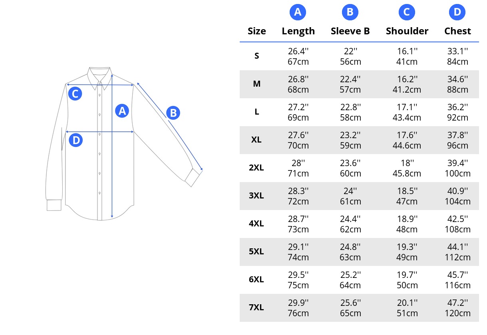Image resolution: width=487 pixels, height=335 pixels.
Task: Click the B marker beside the shirt sleeve
Action: click(173, 113)
